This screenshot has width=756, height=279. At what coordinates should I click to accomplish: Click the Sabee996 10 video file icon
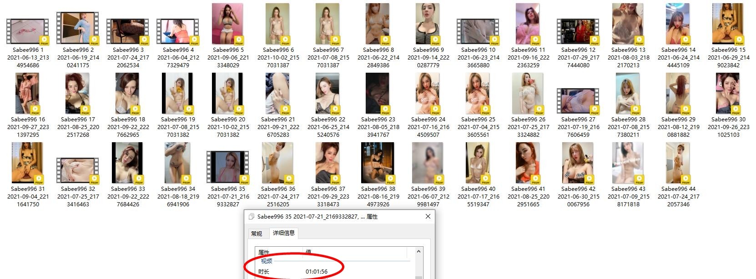coord(478,32)
